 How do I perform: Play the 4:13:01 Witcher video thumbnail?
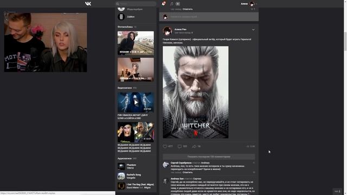(x=136, y=132)
